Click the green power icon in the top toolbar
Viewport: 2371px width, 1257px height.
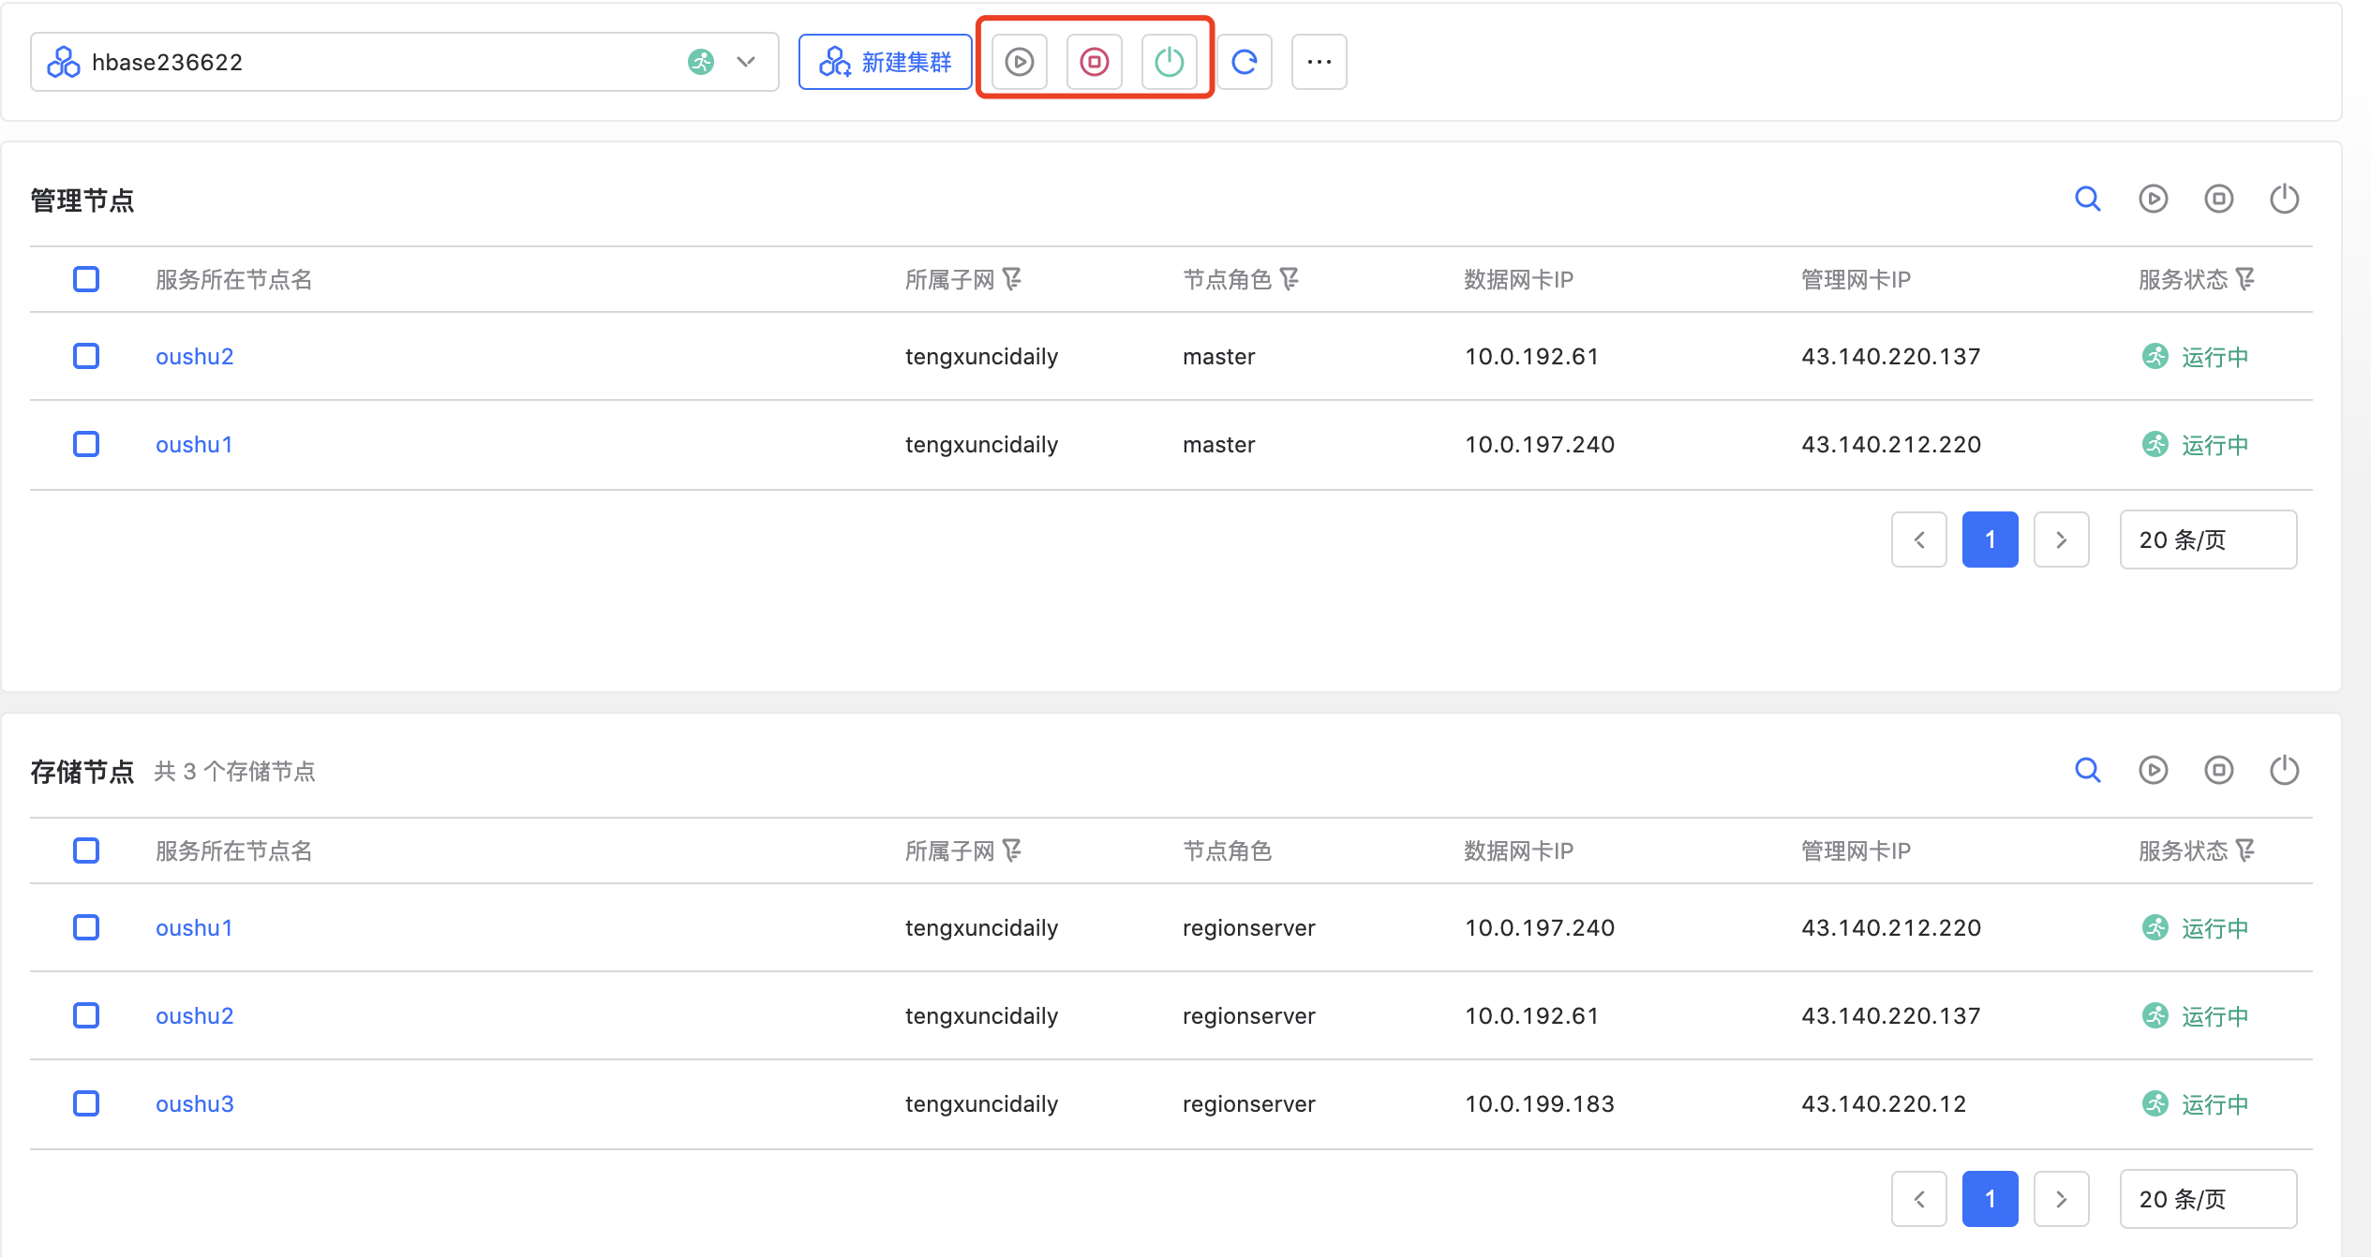[x=1169, y=62]
